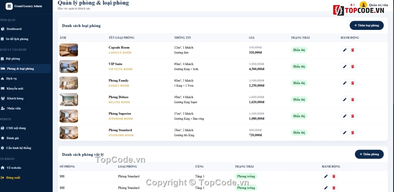Click Phòng Family thumbnail image

[x=68, y=83]
